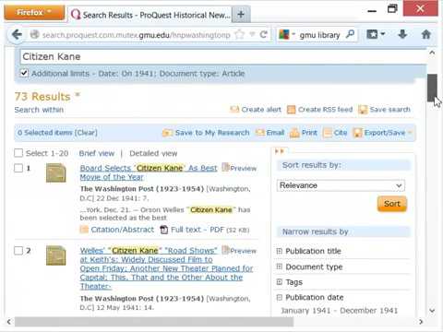
Task: Switch to Brief view
Action: 97,153
